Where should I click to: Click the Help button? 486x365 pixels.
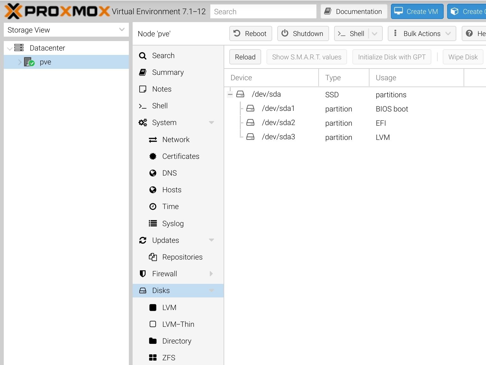(x=474, y=33)
